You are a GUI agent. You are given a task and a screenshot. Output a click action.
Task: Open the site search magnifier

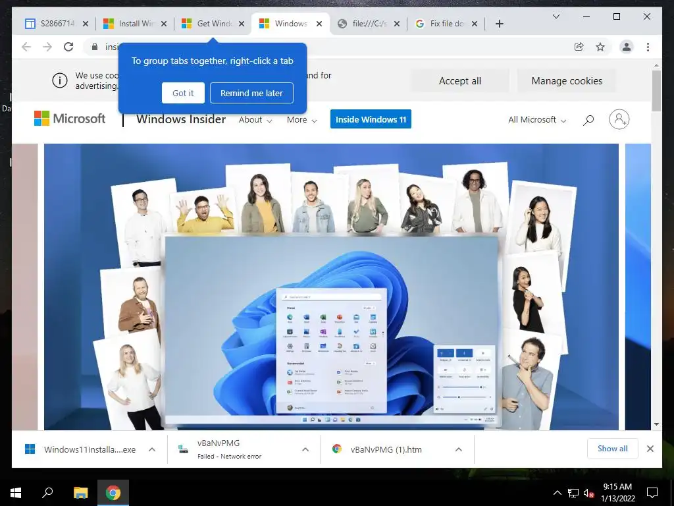[x=588, y=120]
